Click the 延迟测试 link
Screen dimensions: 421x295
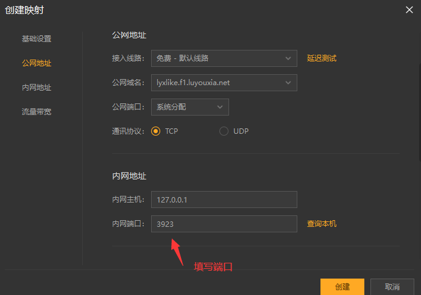pyautogui.click(x=322, y=58)
